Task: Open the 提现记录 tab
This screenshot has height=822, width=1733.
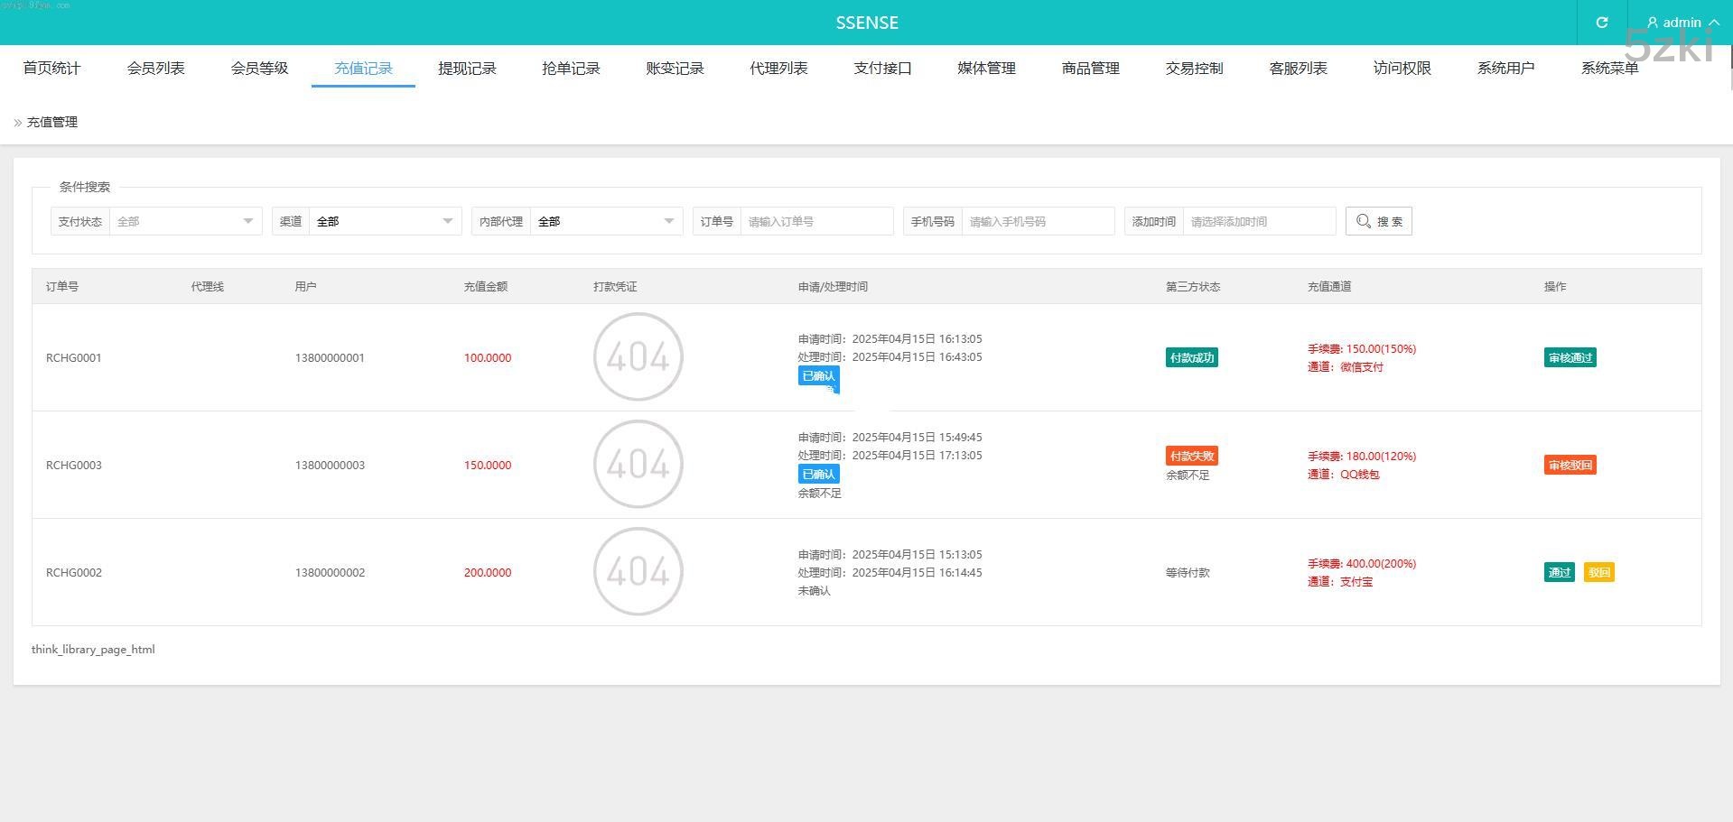Action: coord(467,69)
